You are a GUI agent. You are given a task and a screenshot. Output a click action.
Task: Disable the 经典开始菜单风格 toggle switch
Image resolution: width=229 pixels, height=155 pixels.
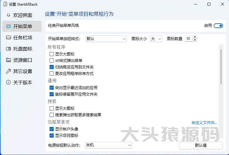coord(218,26)
